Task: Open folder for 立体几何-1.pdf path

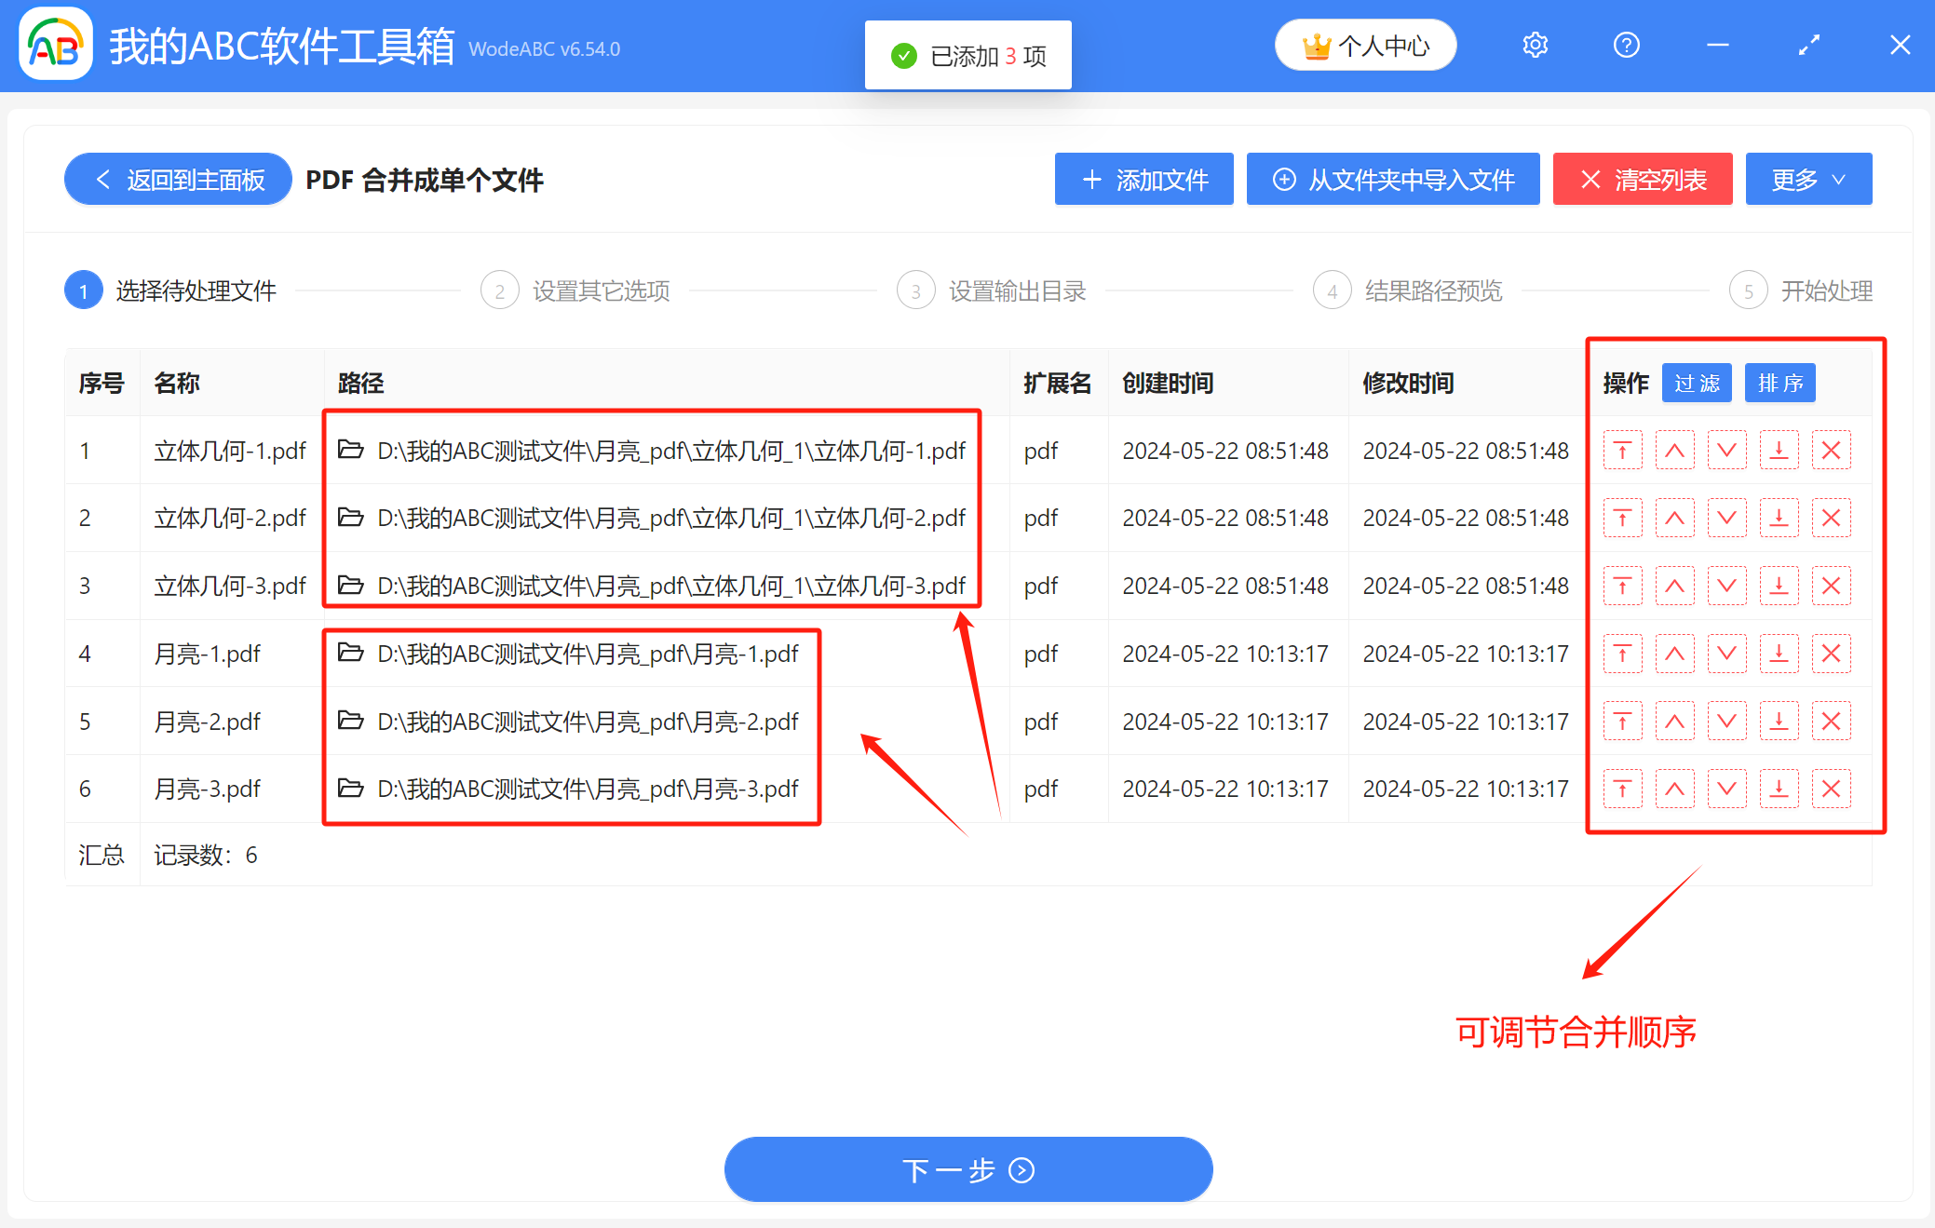Action: [350, 451]
